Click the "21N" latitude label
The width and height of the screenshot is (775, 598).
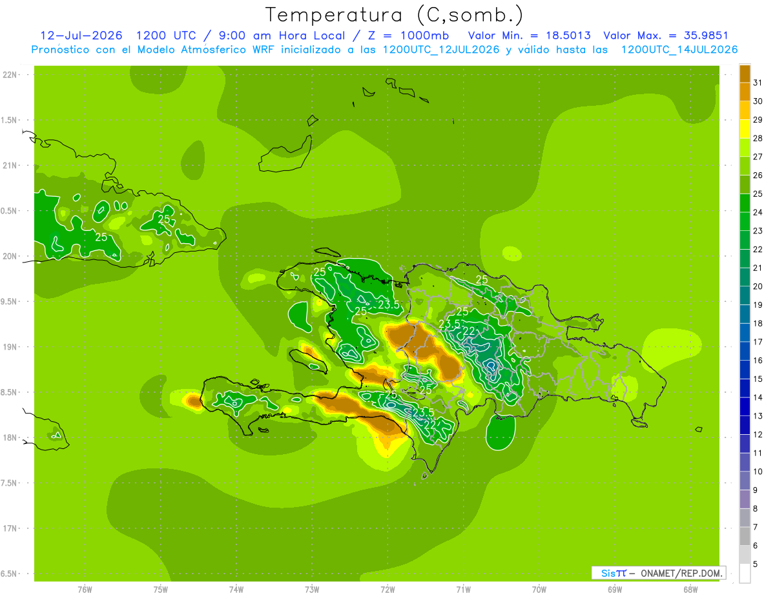(10, 165)
